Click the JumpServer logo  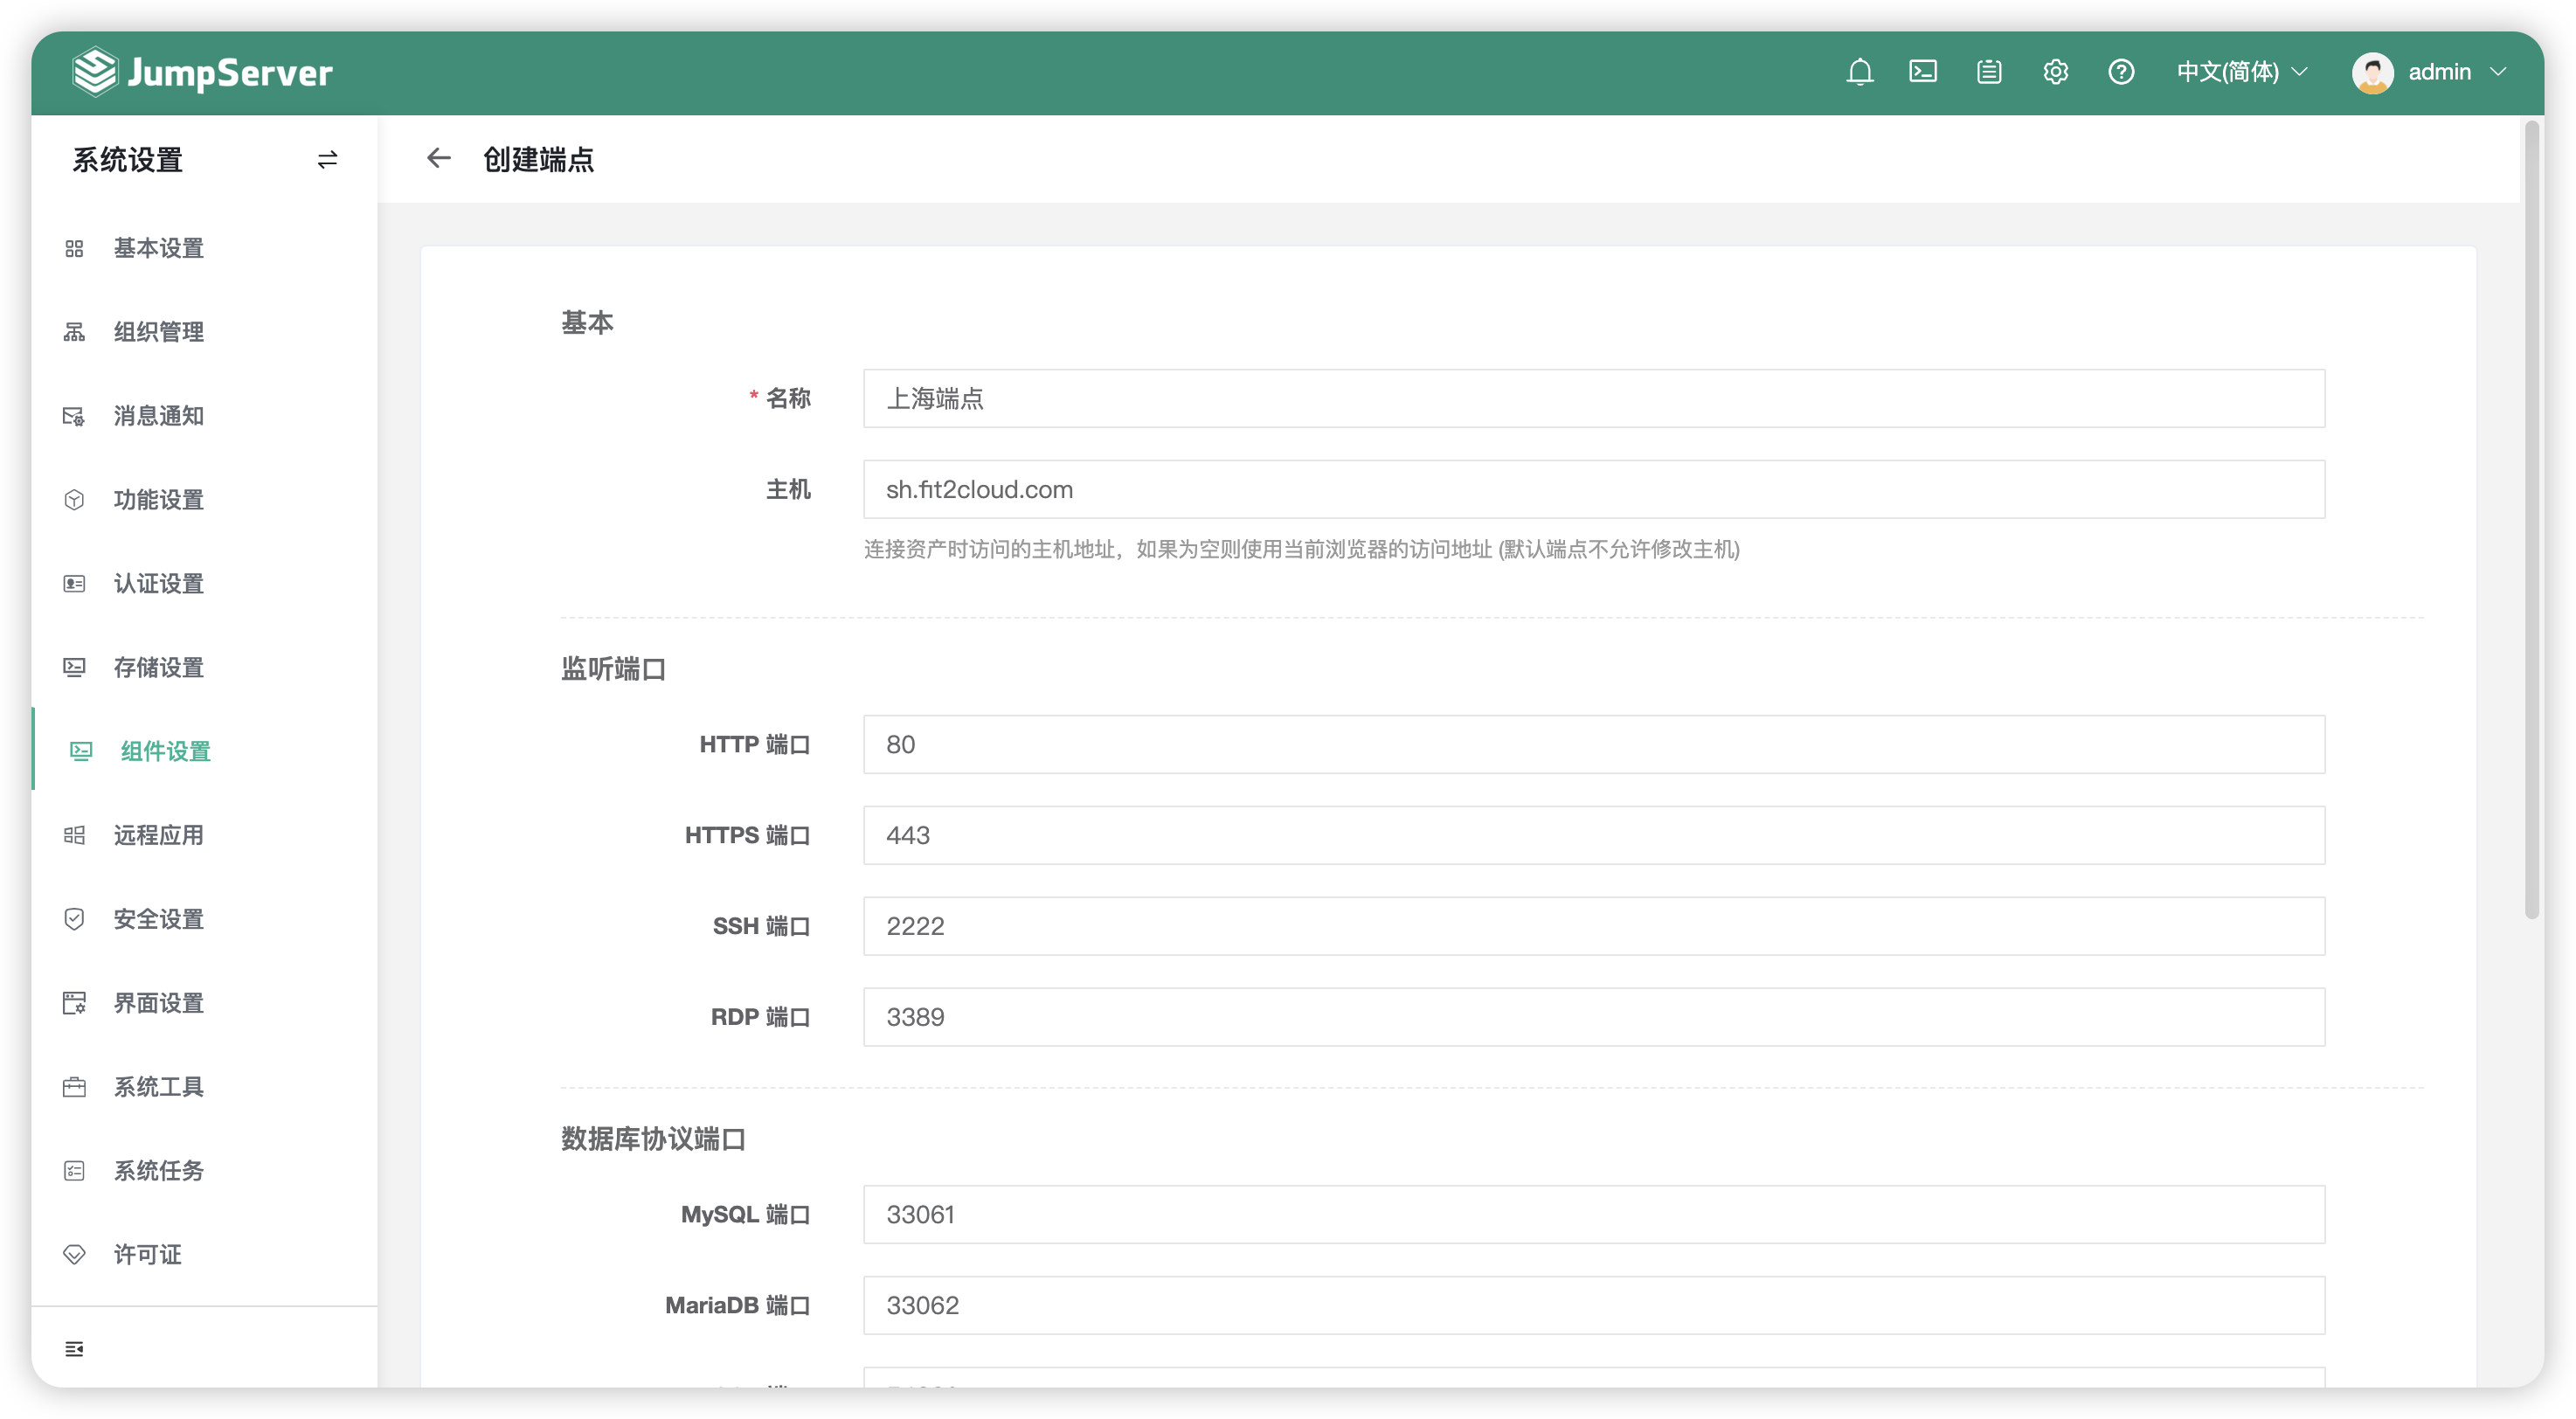coord(202,72)
